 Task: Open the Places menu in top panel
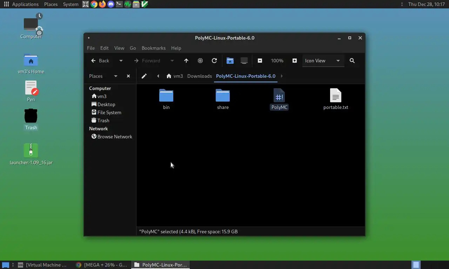[51, 4]
